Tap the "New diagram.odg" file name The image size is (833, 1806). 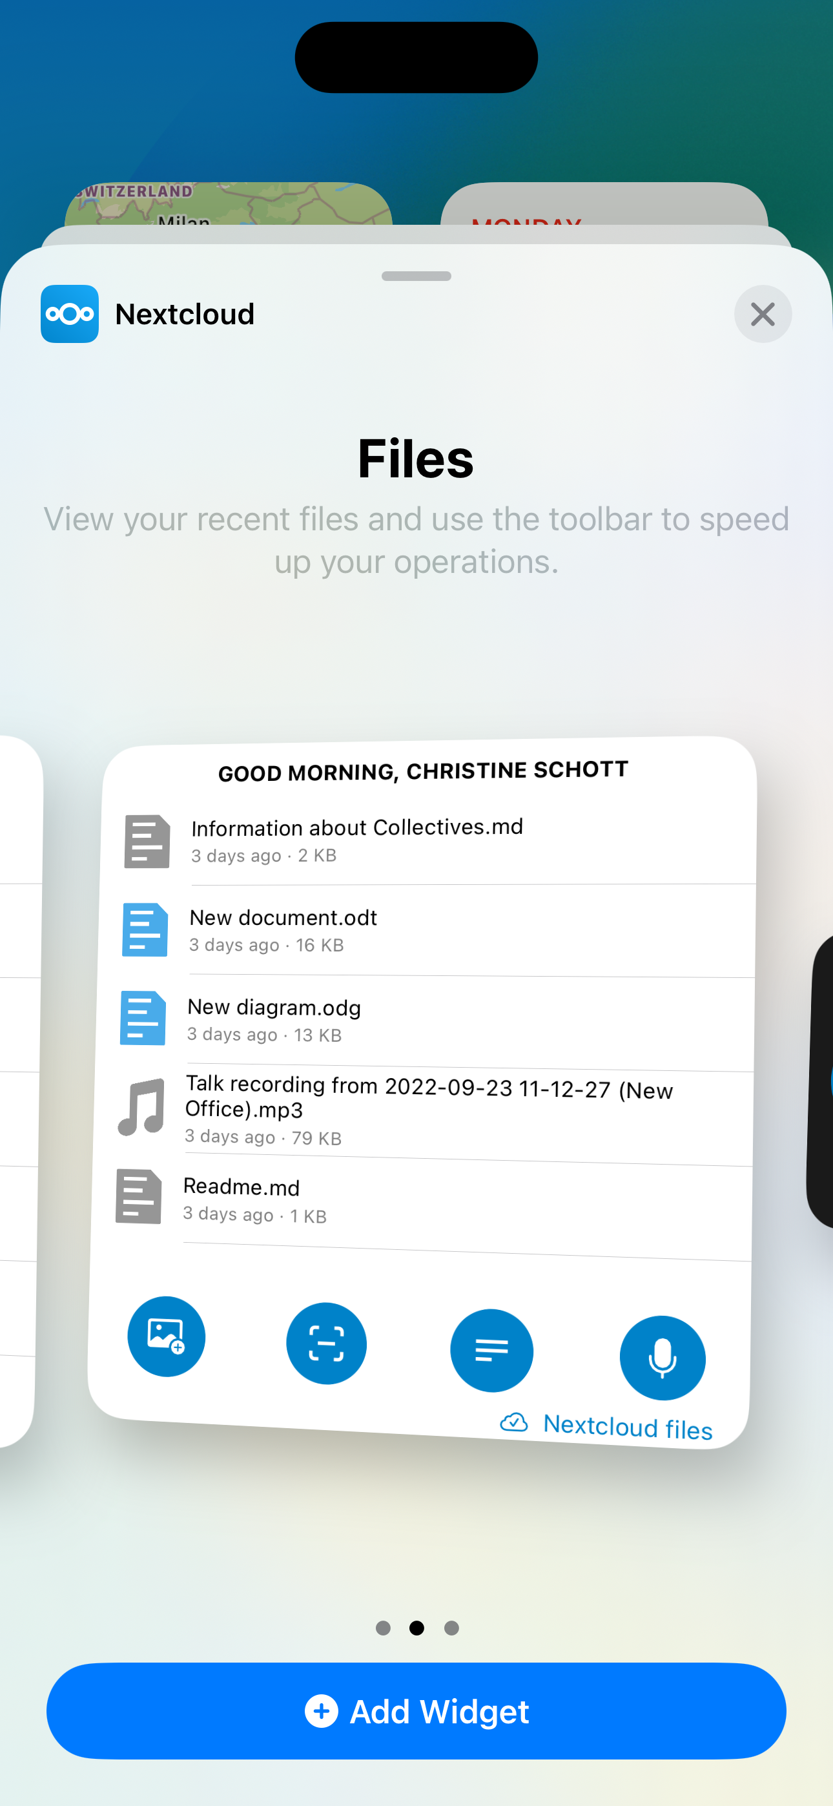(274, 1008)
